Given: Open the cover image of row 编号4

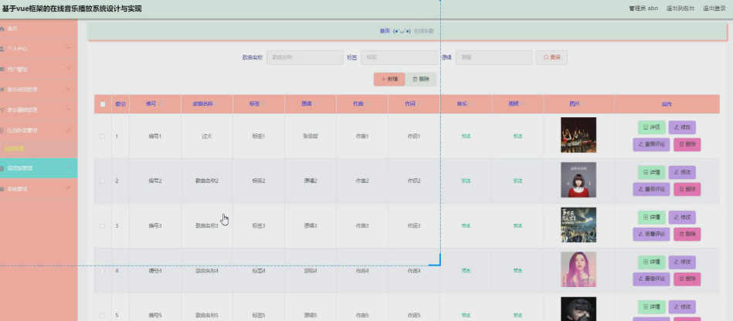Looking at the screenshot, I should click(579, 269).
